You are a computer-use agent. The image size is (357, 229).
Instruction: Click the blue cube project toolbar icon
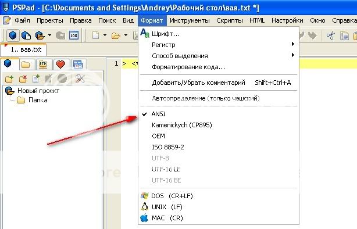pos(13,35)
